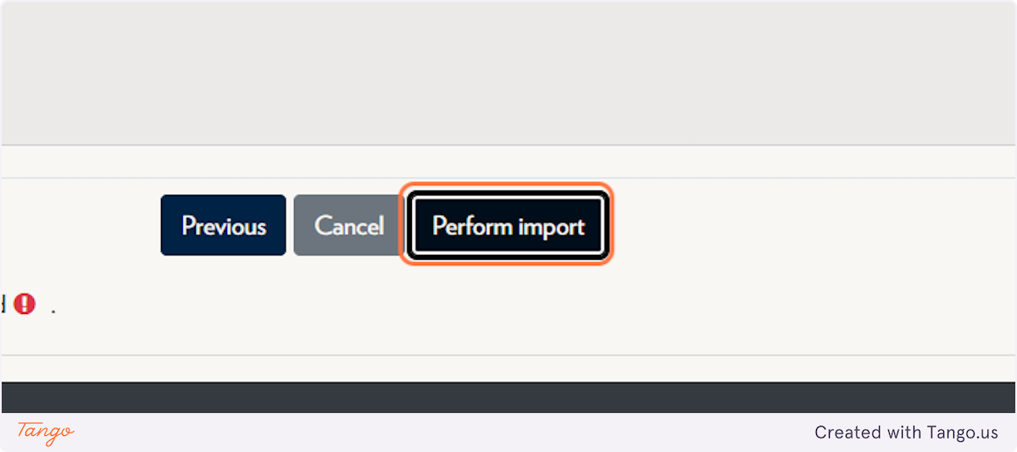Choose the navy Previous button
1017x452 pixels.
pyautogui.click(x=223, y=225)
